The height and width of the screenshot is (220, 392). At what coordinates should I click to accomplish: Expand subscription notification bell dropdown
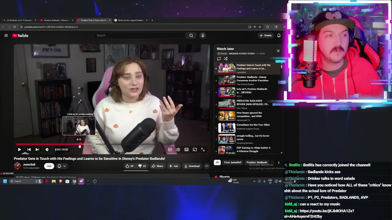pyautogui.click(x=62, y=166)
